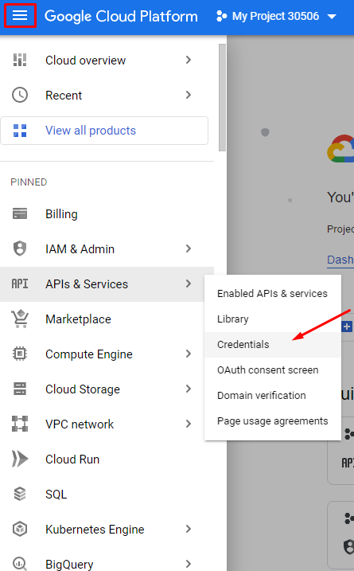Image resolution: width=354 pixels, height=571 pixels.
Task: Open Enabled APIs & services entry
Action: click(273, 294)
